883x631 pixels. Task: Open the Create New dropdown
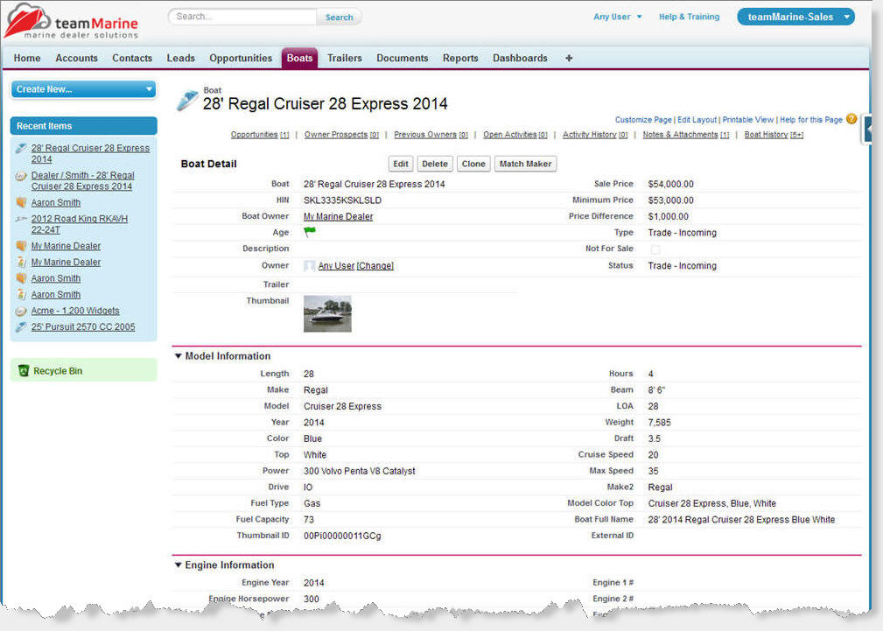[x=83, y=89]
